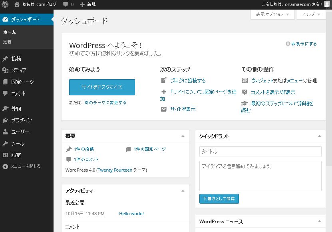Collapse the クイックドラフト widget
332x232 pixels.
(320, 136)
